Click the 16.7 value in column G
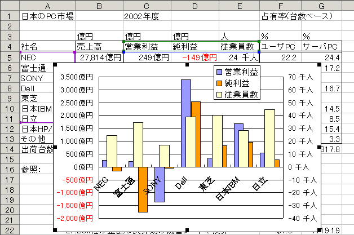This screenshot has width=354, height=235. (331, 88)
